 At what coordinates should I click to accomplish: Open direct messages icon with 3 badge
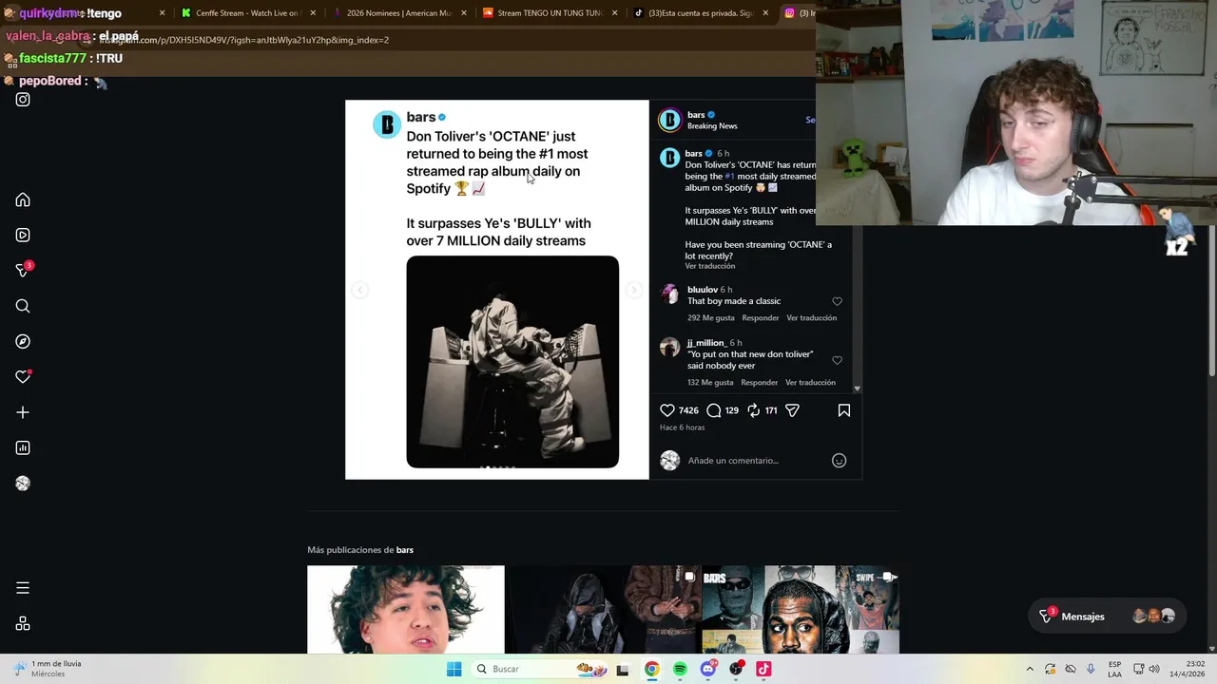click(23, 271)
